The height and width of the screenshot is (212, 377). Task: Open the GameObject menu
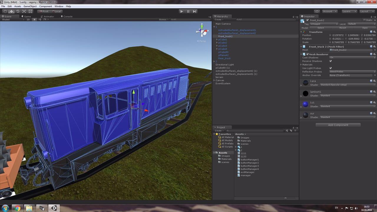[x=30, y=6]
